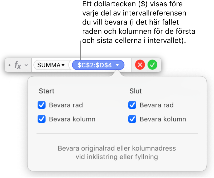Click the "Bevara rad" text label under Start

tap(66, 105)
